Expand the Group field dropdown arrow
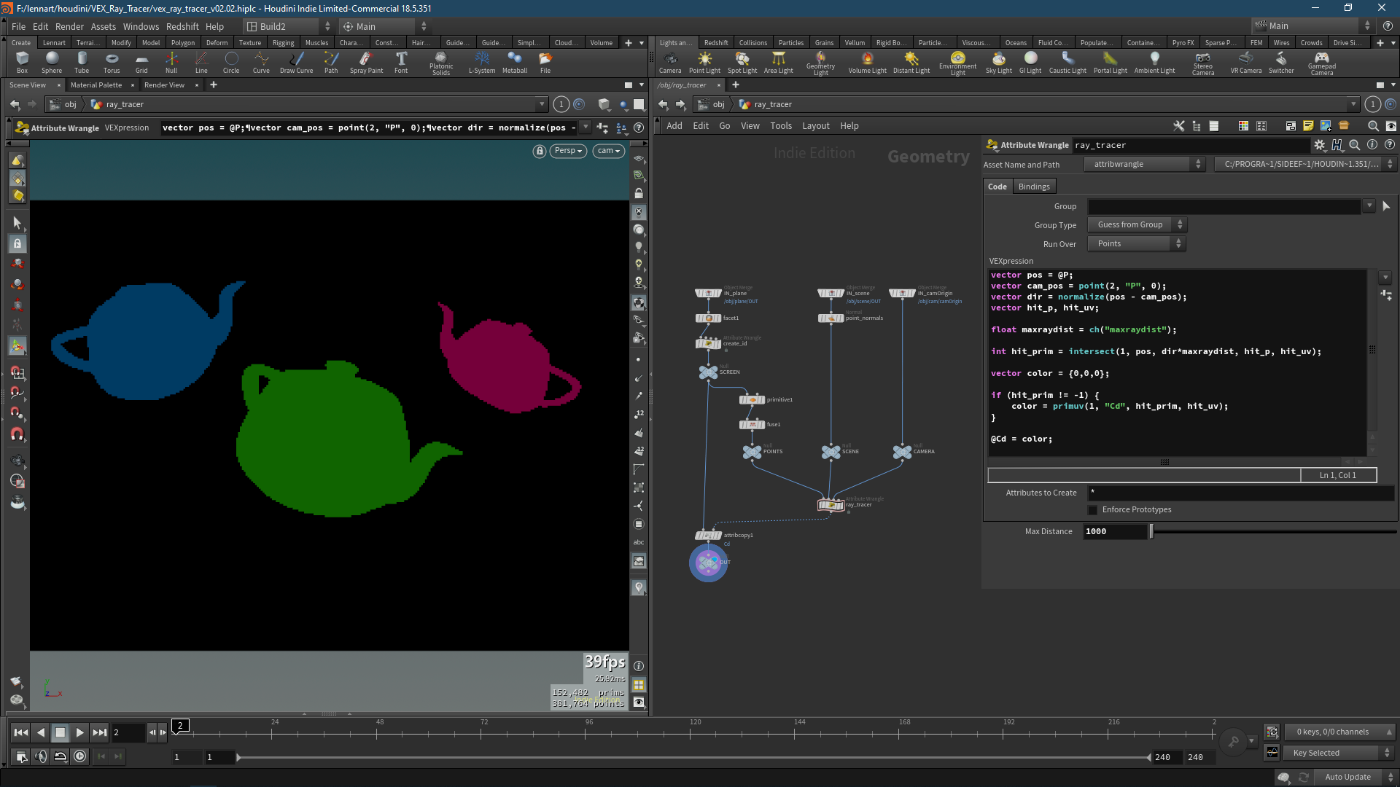Viewport: 1400px width, 787px height. point(1369,206)
